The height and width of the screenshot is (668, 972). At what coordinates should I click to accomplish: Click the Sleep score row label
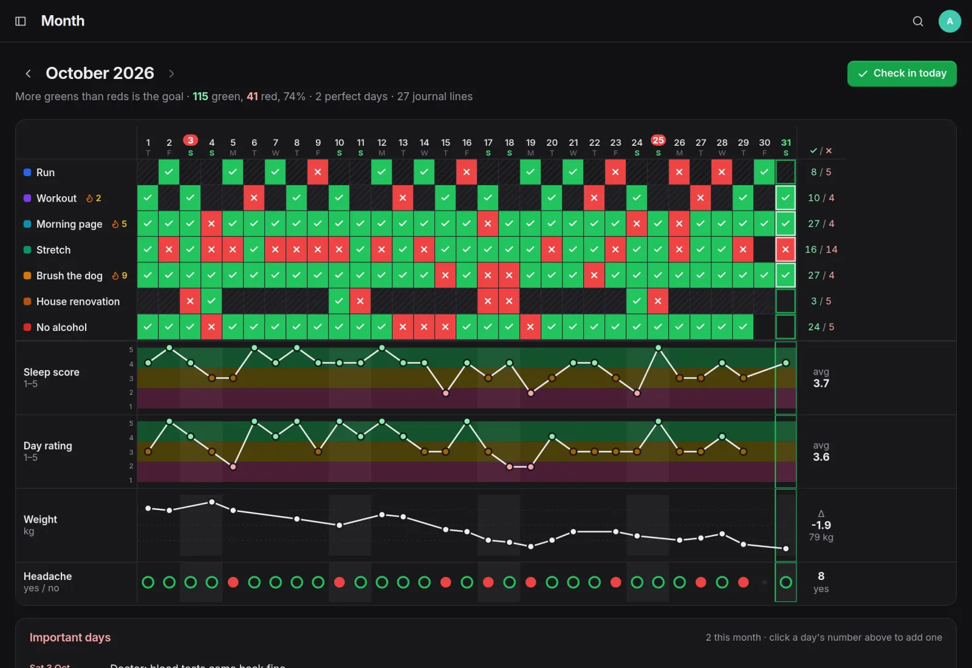(x=52, y=372)
